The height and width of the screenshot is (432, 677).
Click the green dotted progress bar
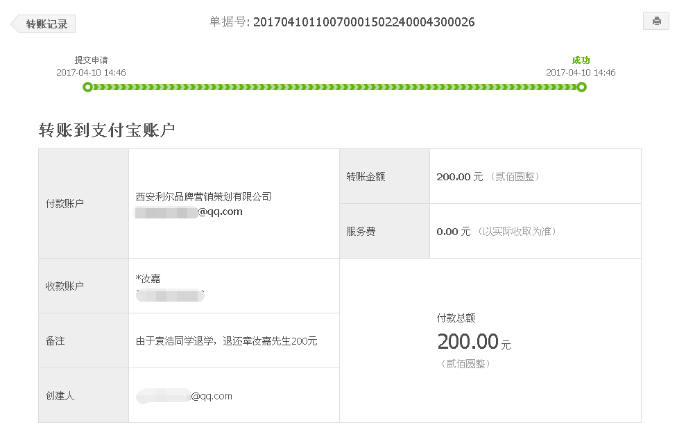pos(334,87)
